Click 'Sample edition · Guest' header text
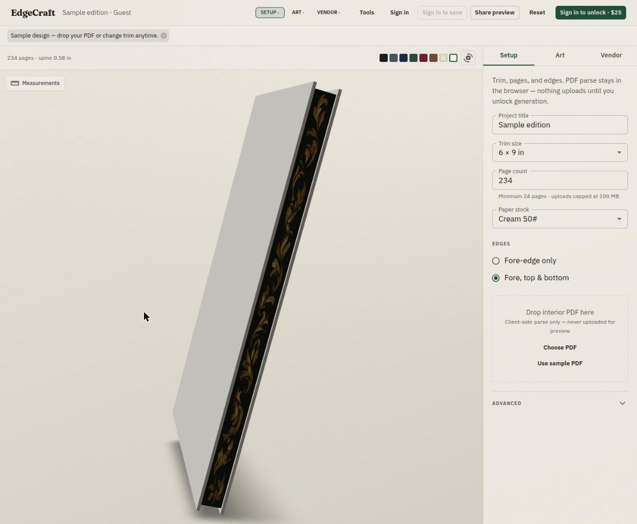This screenshot has height=524, width=637. pos(97,13)
